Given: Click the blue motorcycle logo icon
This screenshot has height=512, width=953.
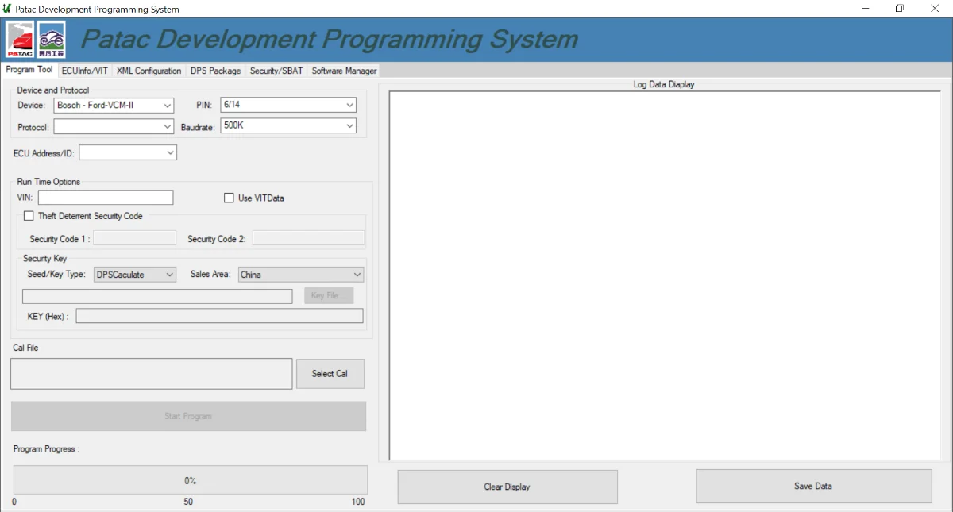Looking at the screenshot, I should 51,39.
